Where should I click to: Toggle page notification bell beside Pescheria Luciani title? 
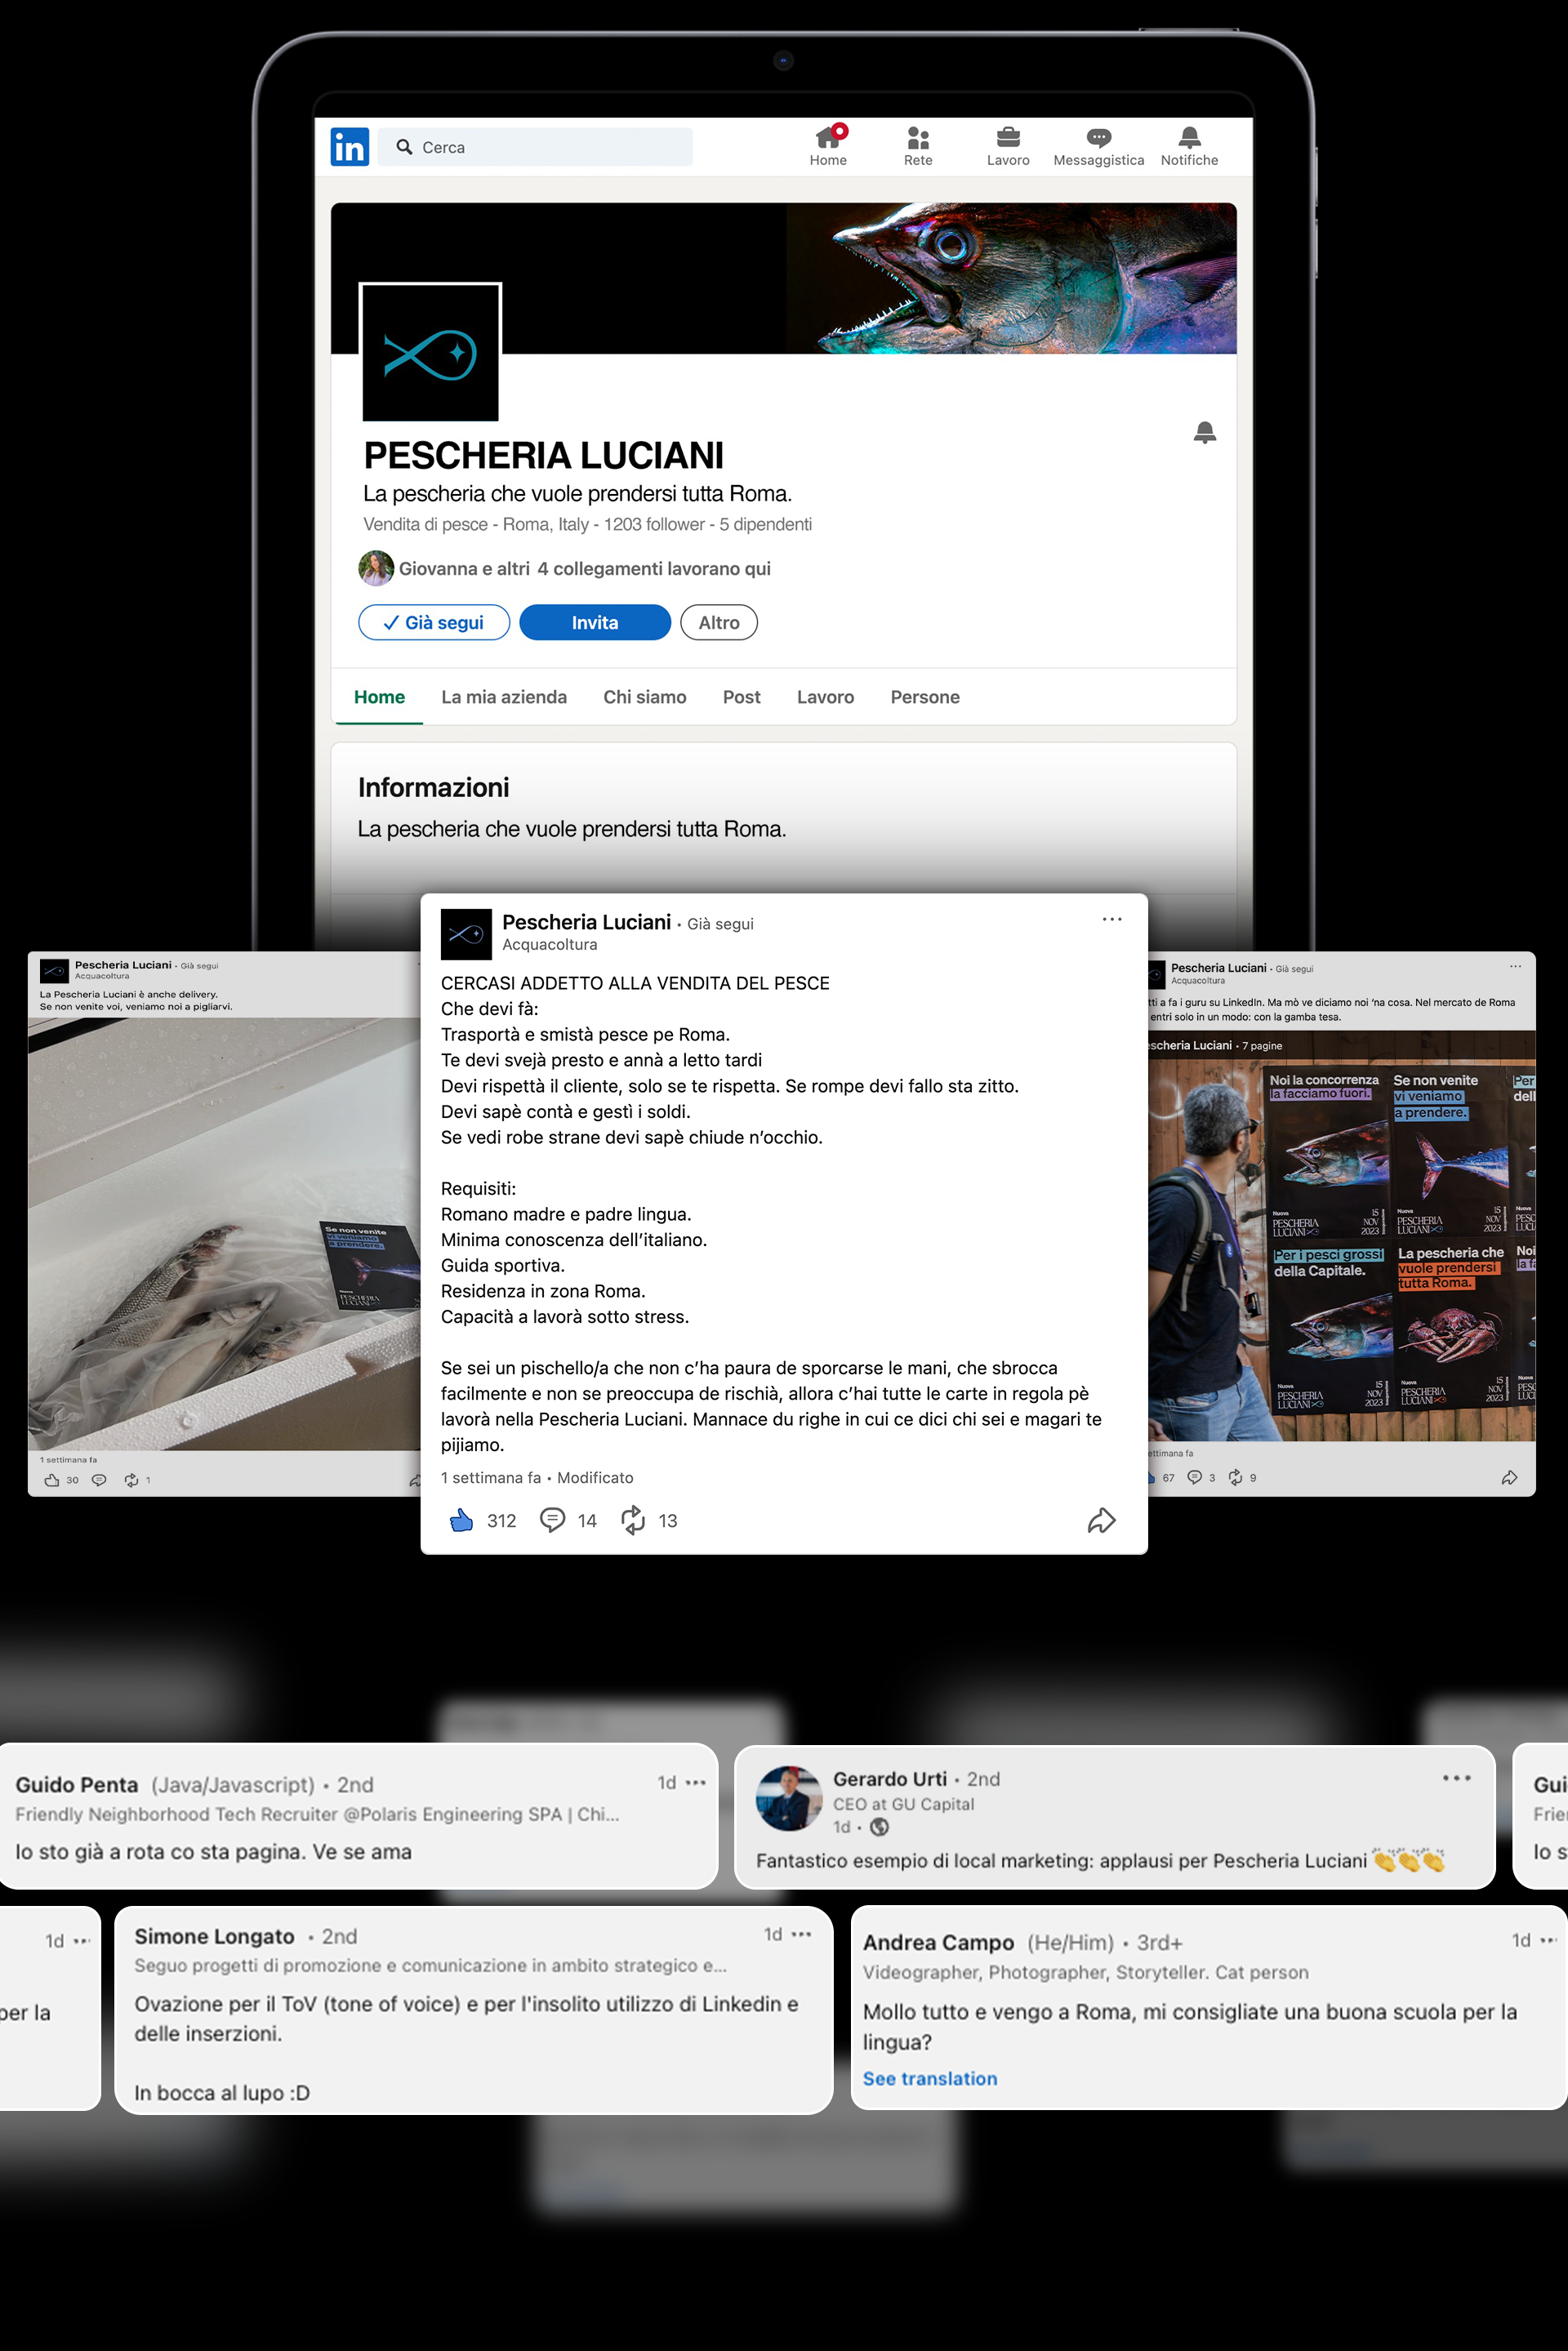click(x=1205, y=432)
